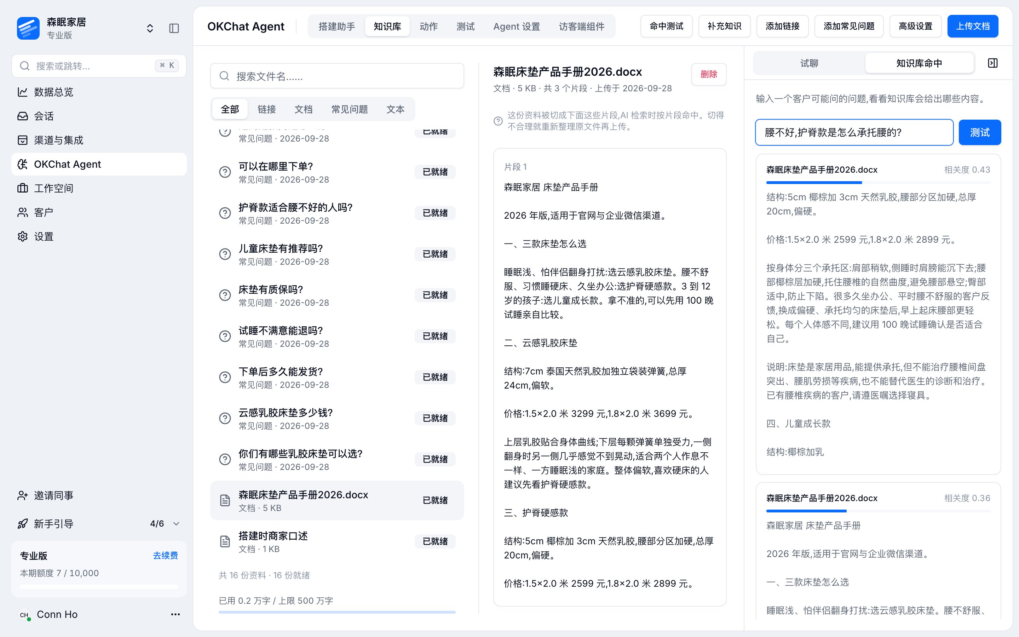1019x637 pixels.
Task: Delete the document with 删除 button
Action: [x=709, y=74]
